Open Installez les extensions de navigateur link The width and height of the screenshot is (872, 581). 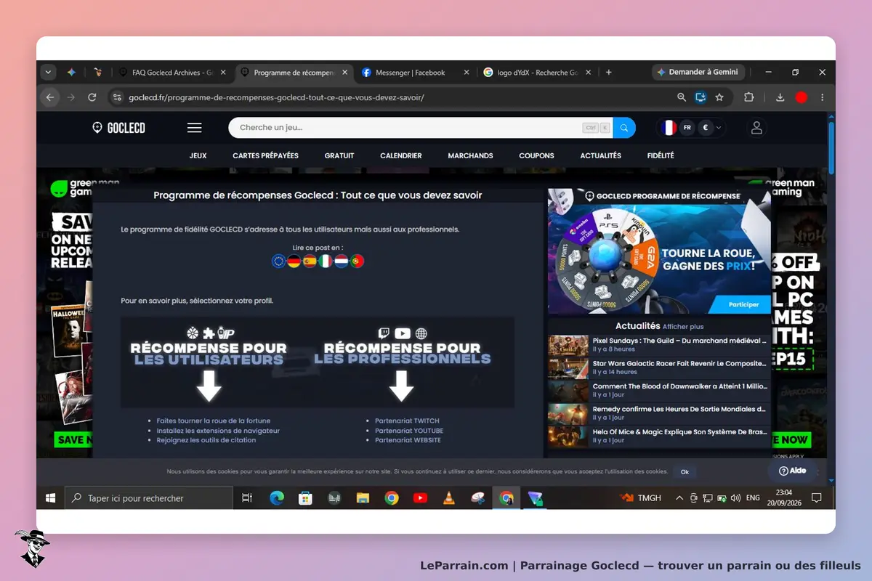(218, 431)
